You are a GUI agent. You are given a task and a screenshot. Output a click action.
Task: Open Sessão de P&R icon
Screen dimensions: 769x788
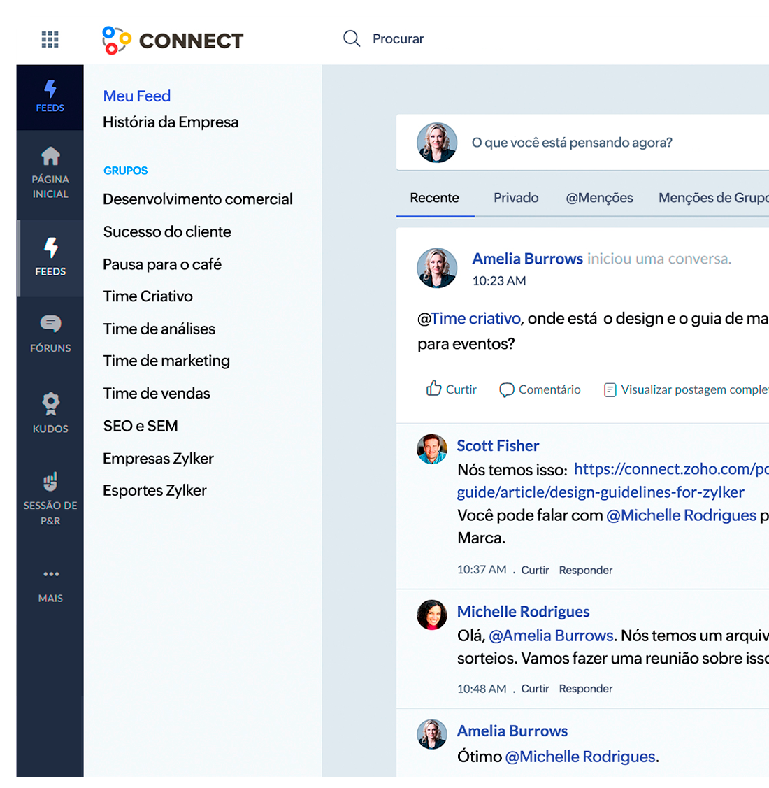pyautogui.click(x=50, y=482)
